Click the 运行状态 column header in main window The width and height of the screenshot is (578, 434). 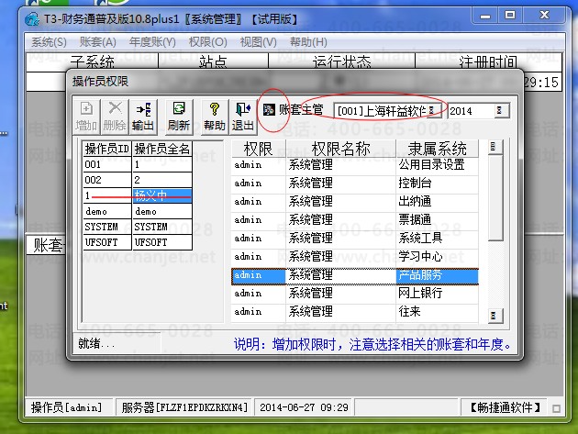341,61
